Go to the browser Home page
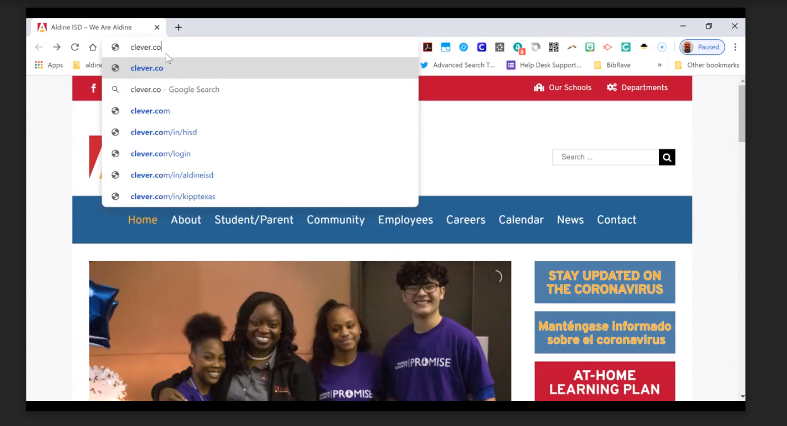 pyautogui.click(x=93, y=47)
